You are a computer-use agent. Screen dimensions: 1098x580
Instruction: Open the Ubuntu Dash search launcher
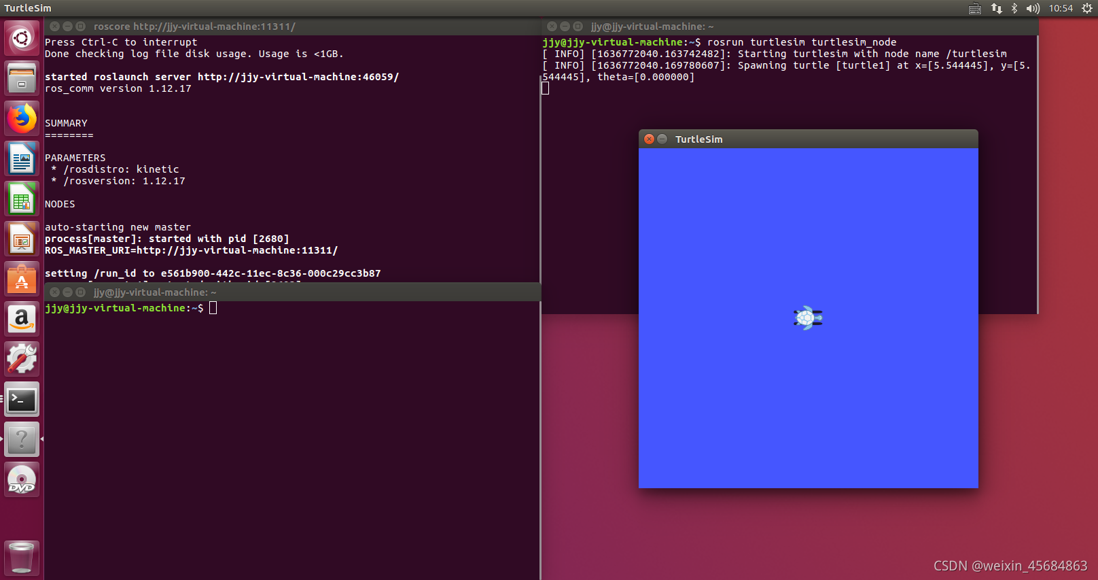[22, 38]
